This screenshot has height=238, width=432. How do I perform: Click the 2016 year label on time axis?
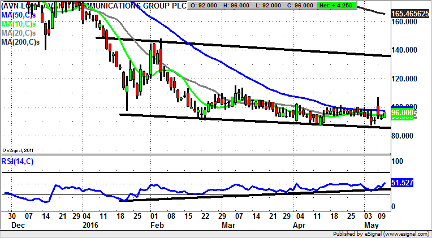pyautogui.click(x=91, y=224)
